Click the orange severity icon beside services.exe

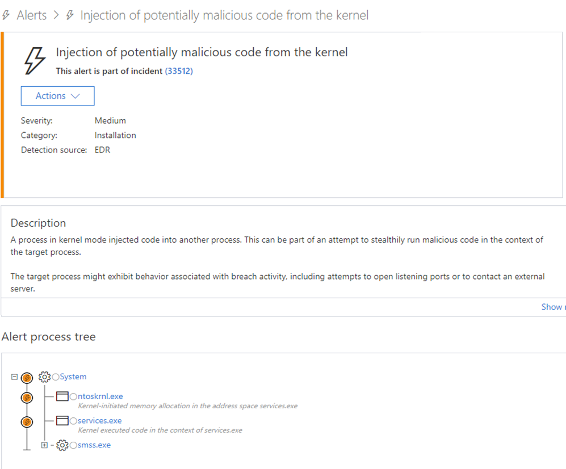(x=27, y=421)
